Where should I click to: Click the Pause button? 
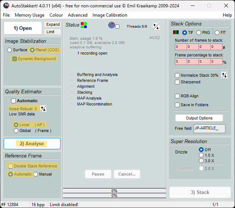(98, 174)
